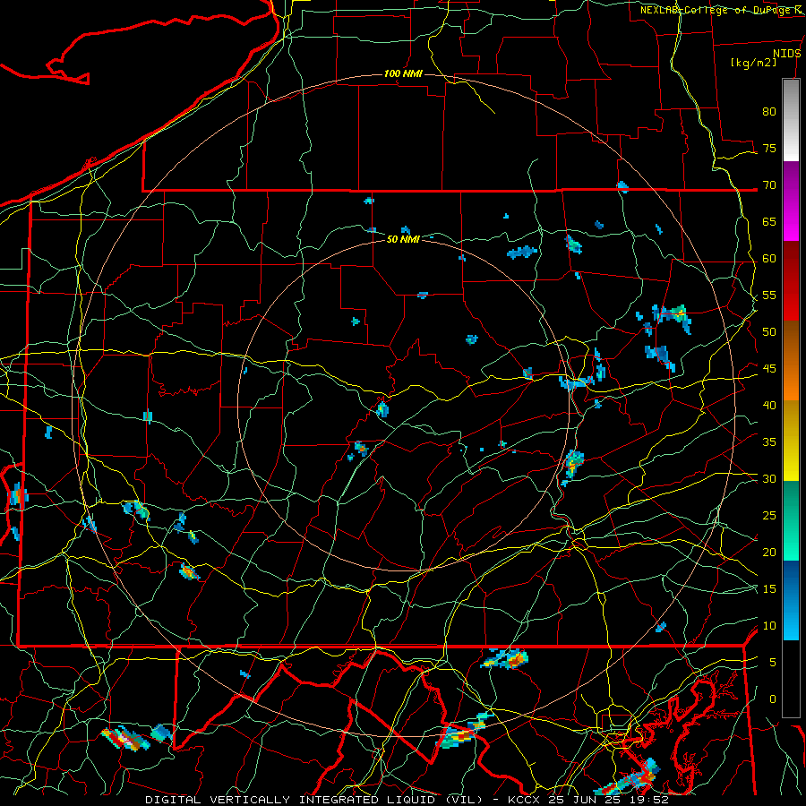Select the 50 value on the VIL scale
The width and height of the screenshot is (806, 806).
tap(769, 331)
